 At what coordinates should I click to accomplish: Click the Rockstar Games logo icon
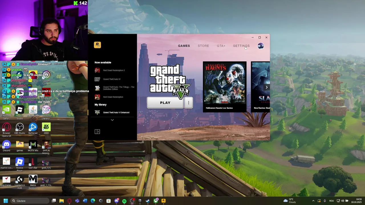click(x=97, y=45)
